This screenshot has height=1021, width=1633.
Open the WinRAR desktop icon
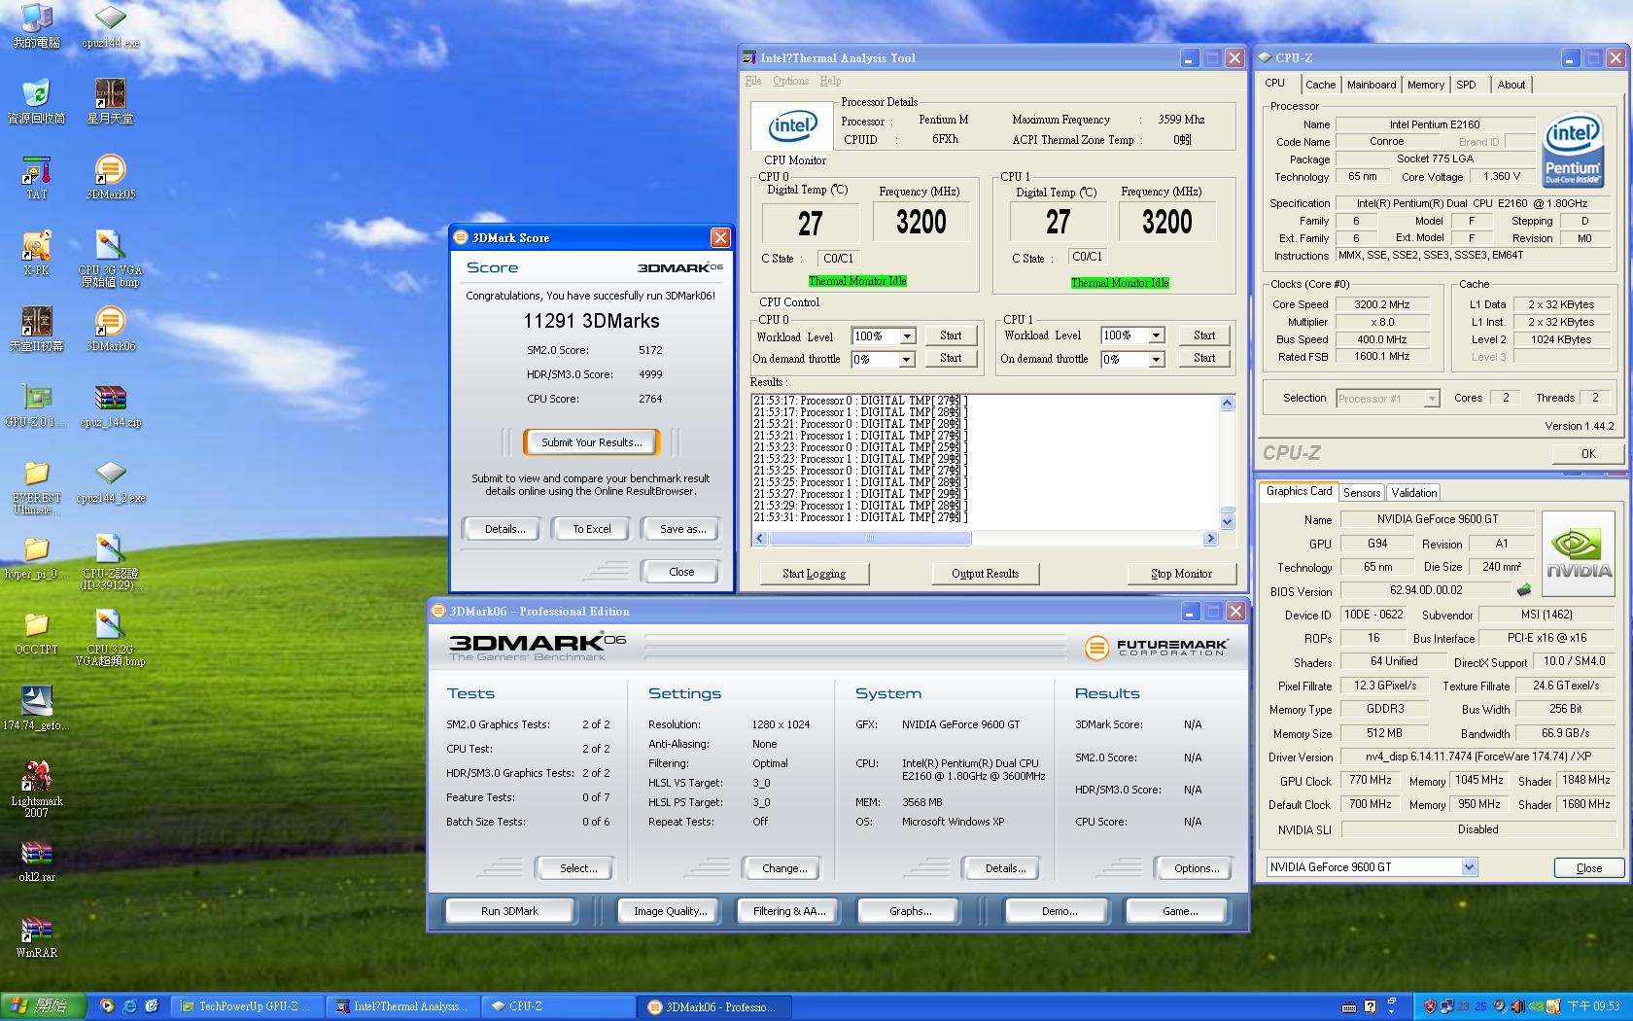(x=36, y=936)
